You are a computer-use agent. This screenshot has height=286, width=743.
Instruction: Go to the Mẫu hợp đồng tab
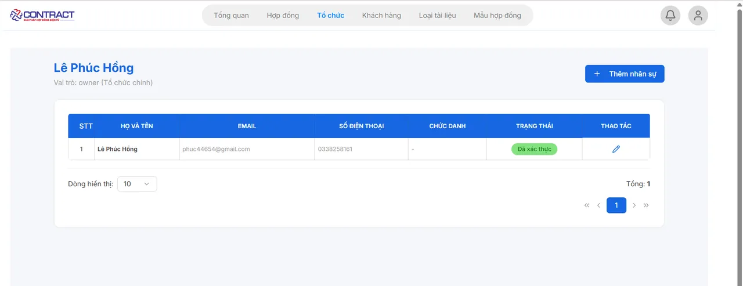(x=497, y=16)
